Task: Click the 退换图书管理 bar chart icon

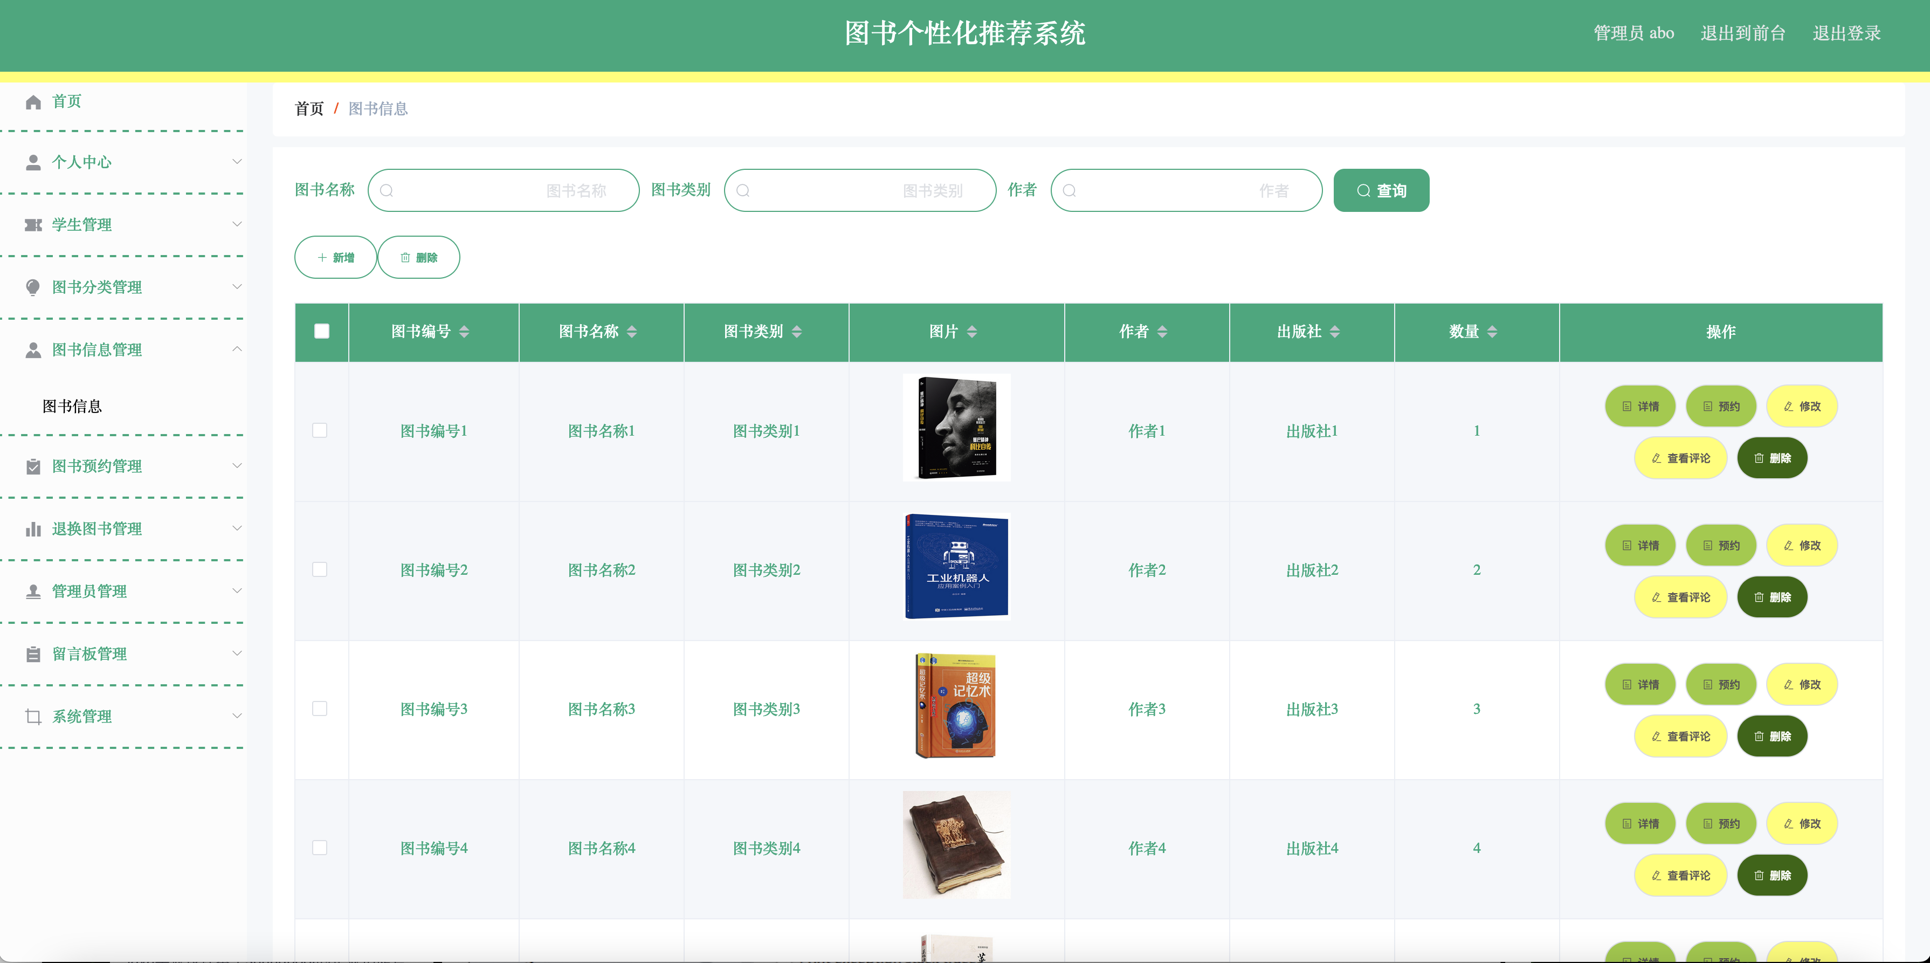Action: pos(33,529)
